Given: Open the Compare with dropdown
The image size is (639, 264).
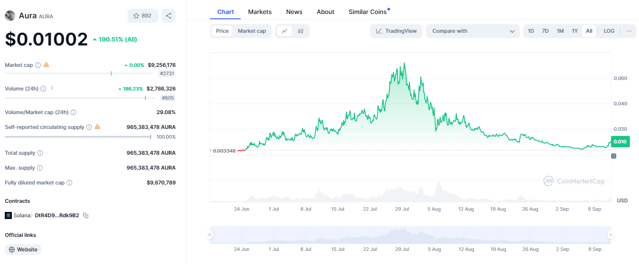Looking at the screenshot, I should coord(473,31).
